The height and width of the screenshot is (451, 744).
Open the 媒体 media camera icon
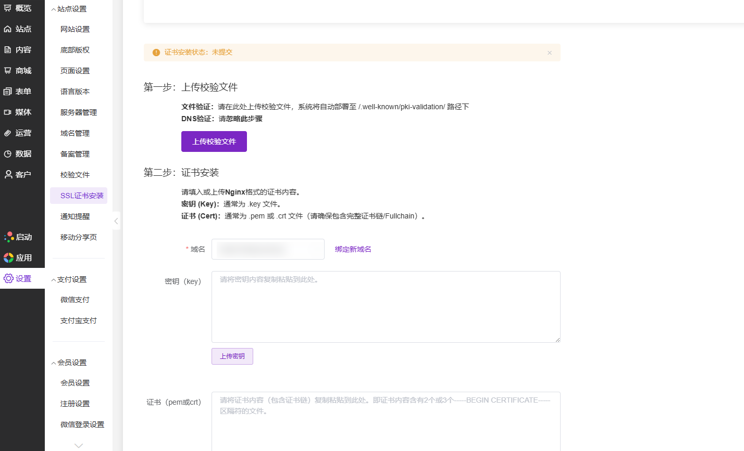[x=8, y=112]
